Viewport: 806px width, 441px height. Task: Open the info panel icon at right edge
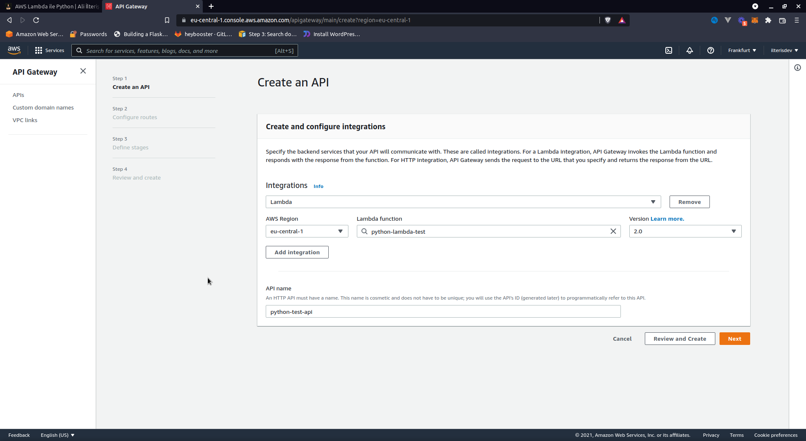[798, 68]
